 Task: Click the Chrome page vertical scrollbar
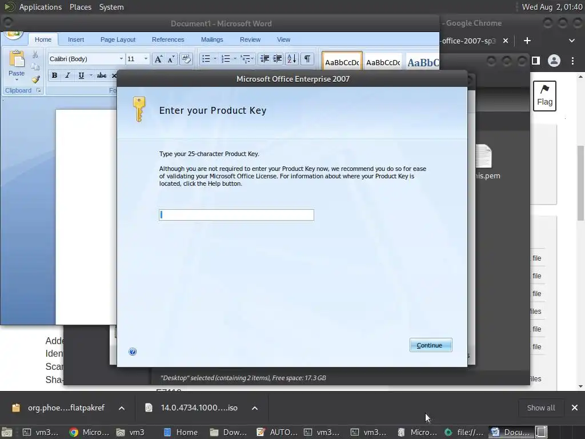tap(580, 183)
